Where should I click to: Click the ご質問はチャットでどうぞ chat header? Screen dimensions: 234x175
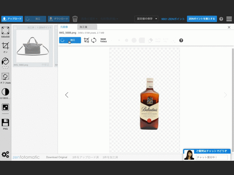(211, 151)
